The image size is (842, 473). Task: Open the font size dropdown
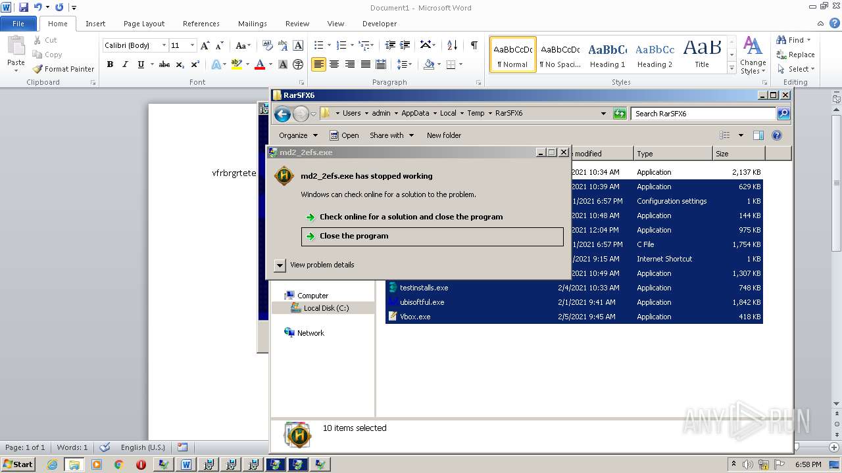pyautogui.click(x=192, y=45)
